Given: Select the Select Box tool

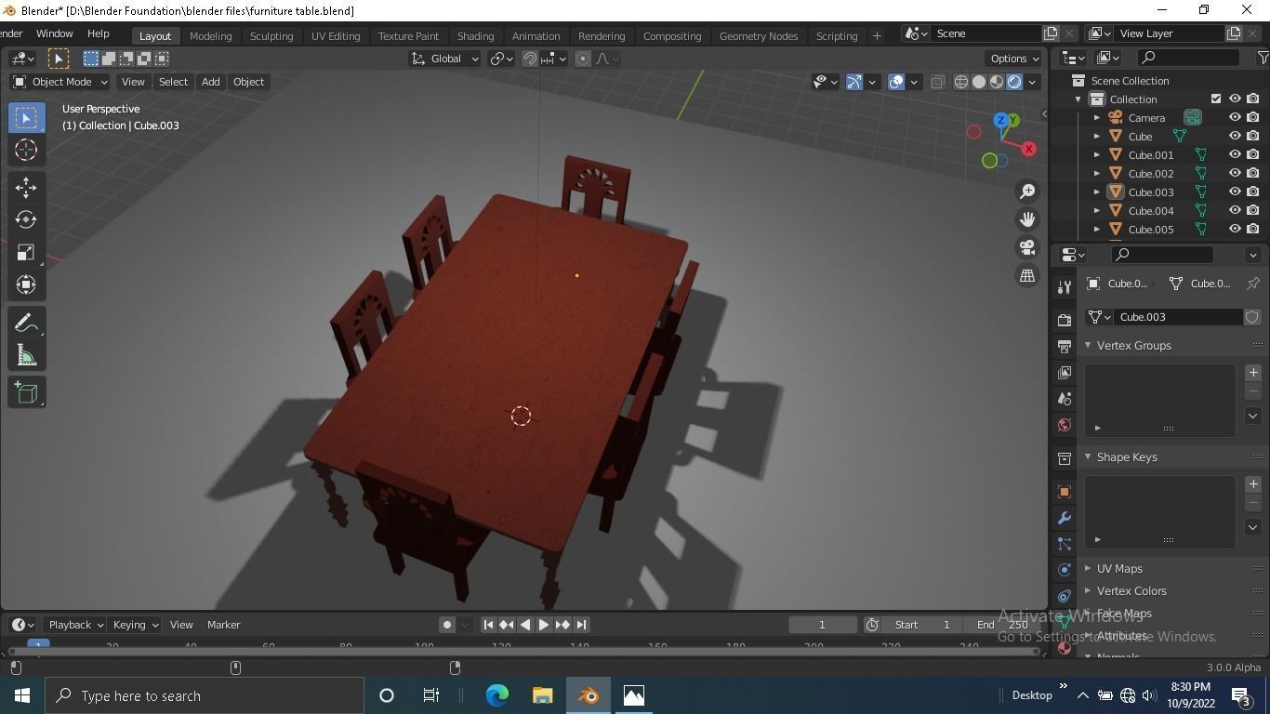Looking at the screenshot, I should tap(26, 118).
